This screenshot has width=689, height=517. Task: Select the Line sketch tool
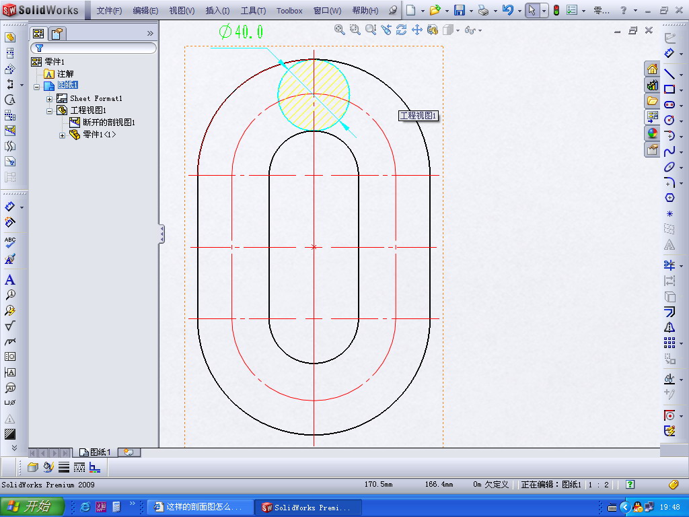669,74
